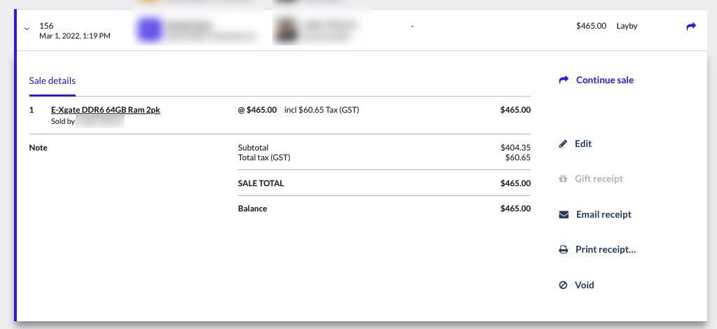This screenshot has width=717, height=329.
Task: Choose the Edit text label
Action: pyautogui.click(x=583, y=144)
